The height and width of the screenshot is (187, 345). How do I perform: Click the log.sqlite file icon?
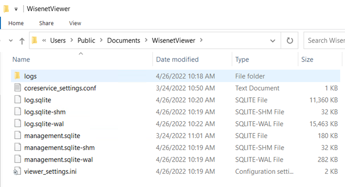pos(18,100)
